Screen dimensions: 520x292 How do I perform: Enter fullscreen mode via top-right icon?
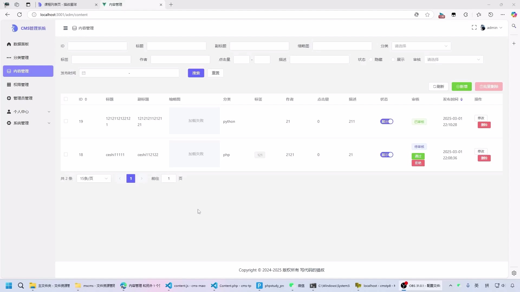(x=474, y=27)
